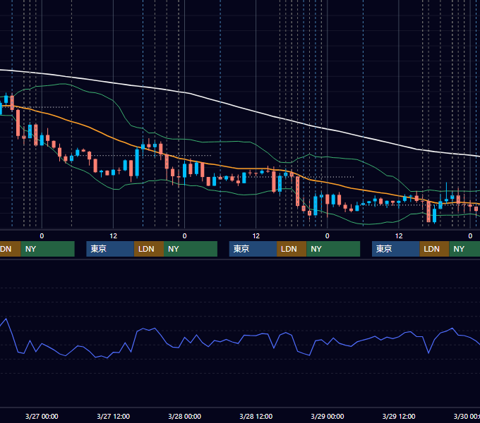Click the 3/29 00:00 date label
Screen dimensions: 480x423
(328, 416)
